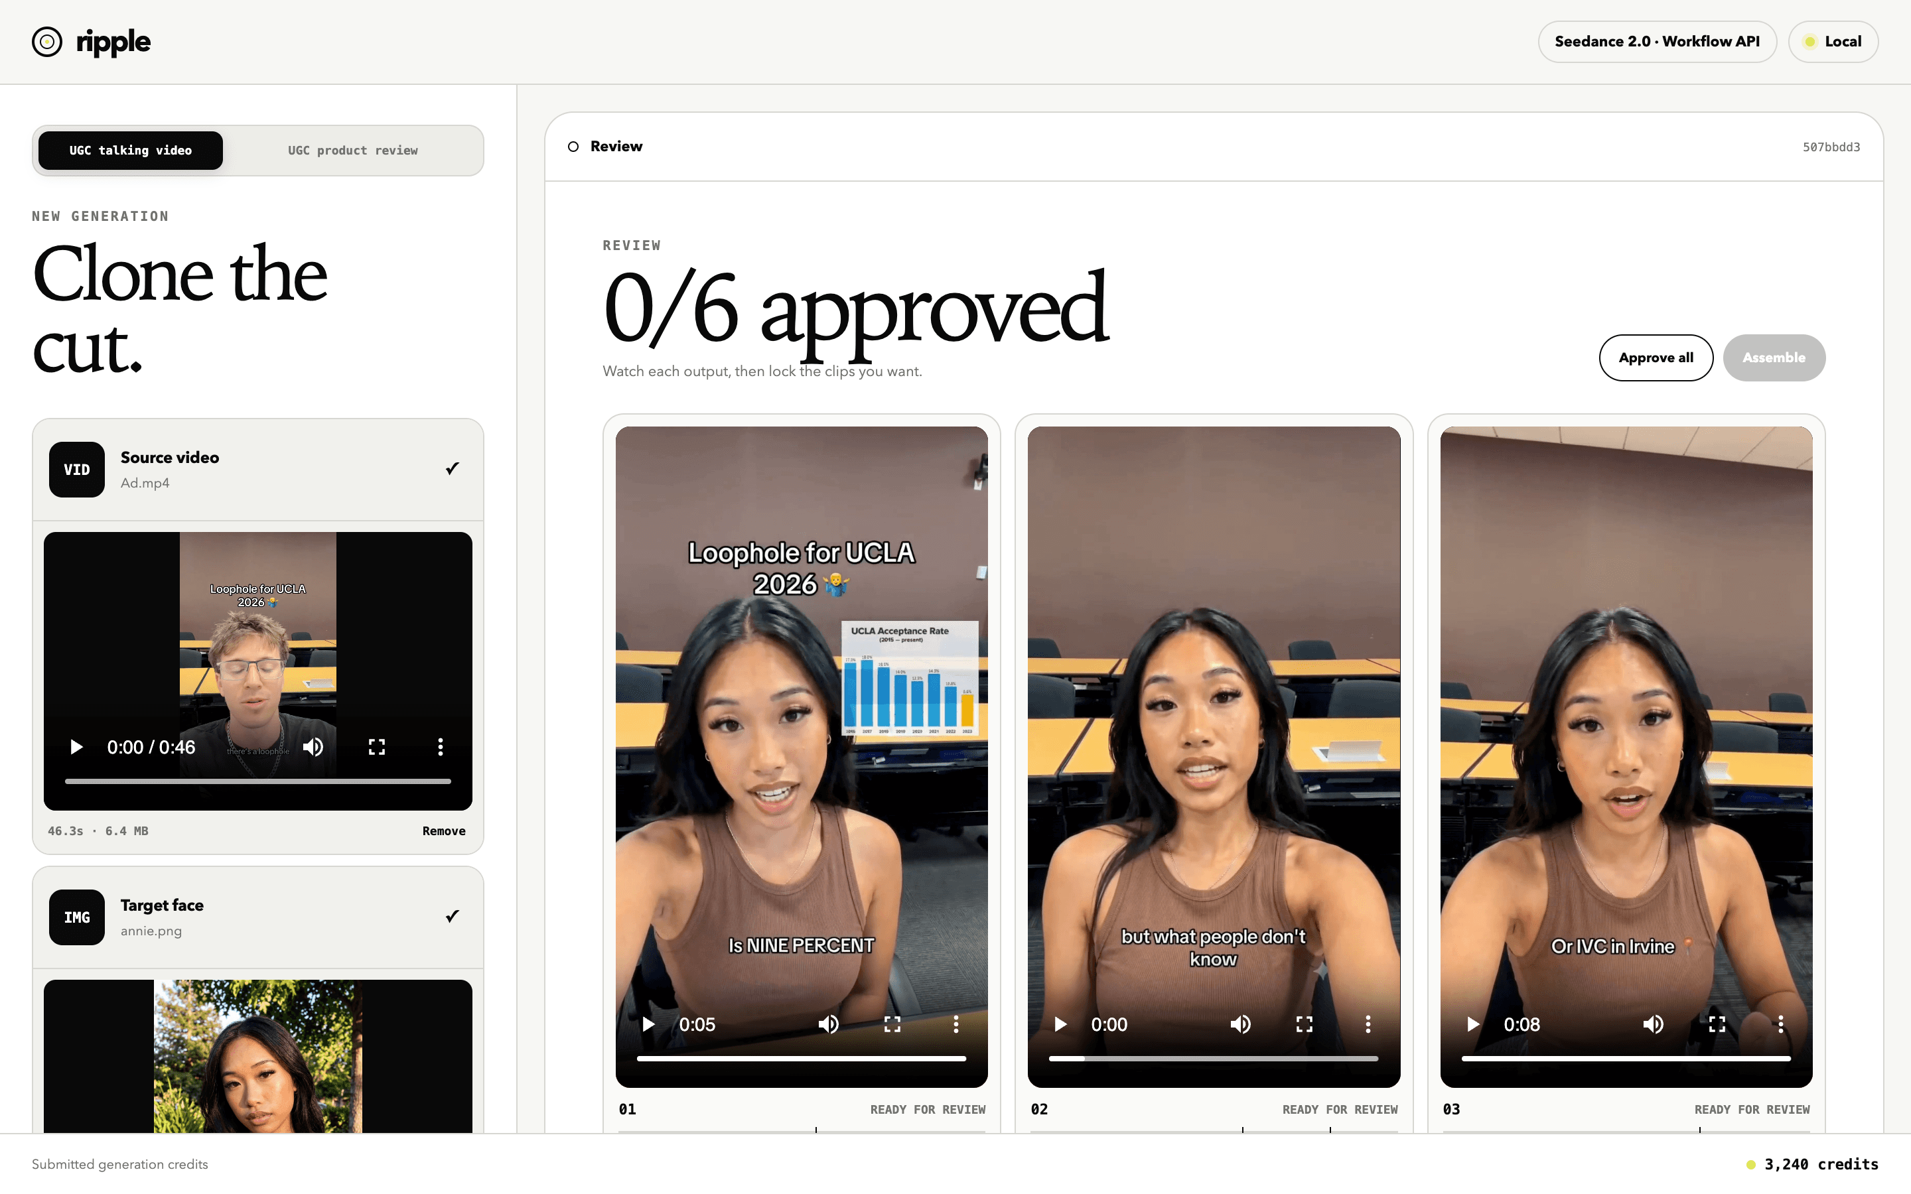Click READY FOR REVIEW label on clip 01
The image size is (1911, 1194).
pos(928,1110)
